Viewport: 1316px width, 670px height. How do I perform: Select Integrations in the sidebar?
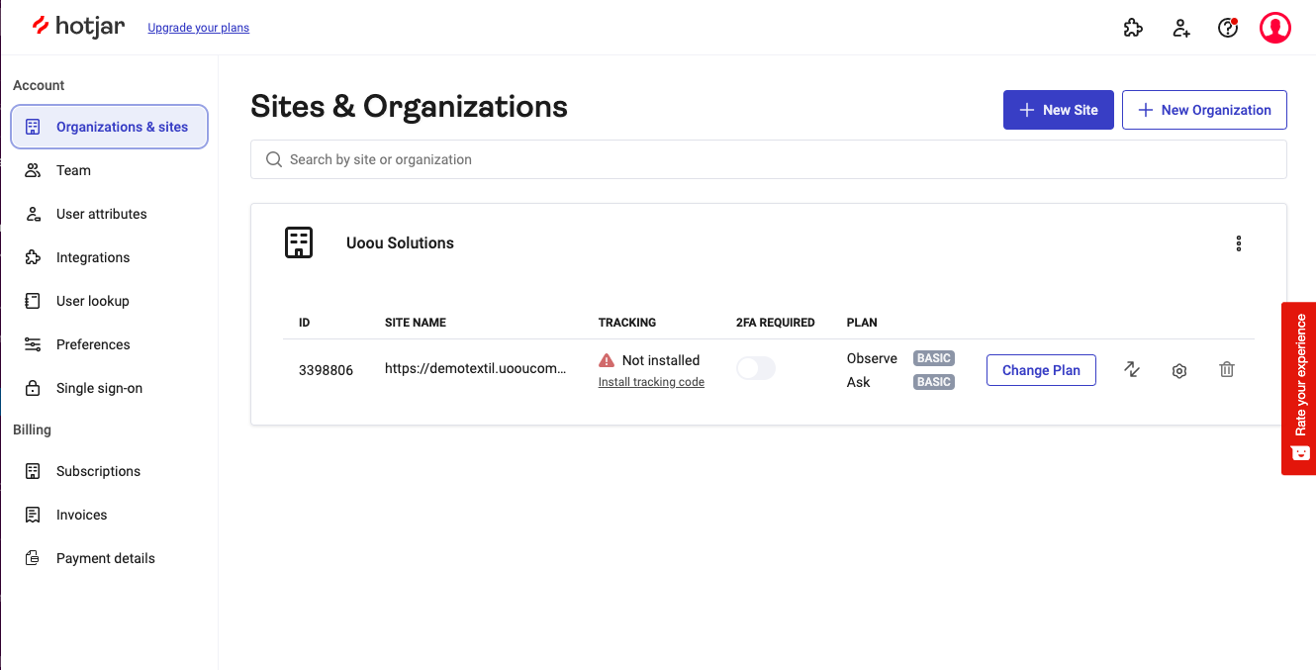coord(109,257)
